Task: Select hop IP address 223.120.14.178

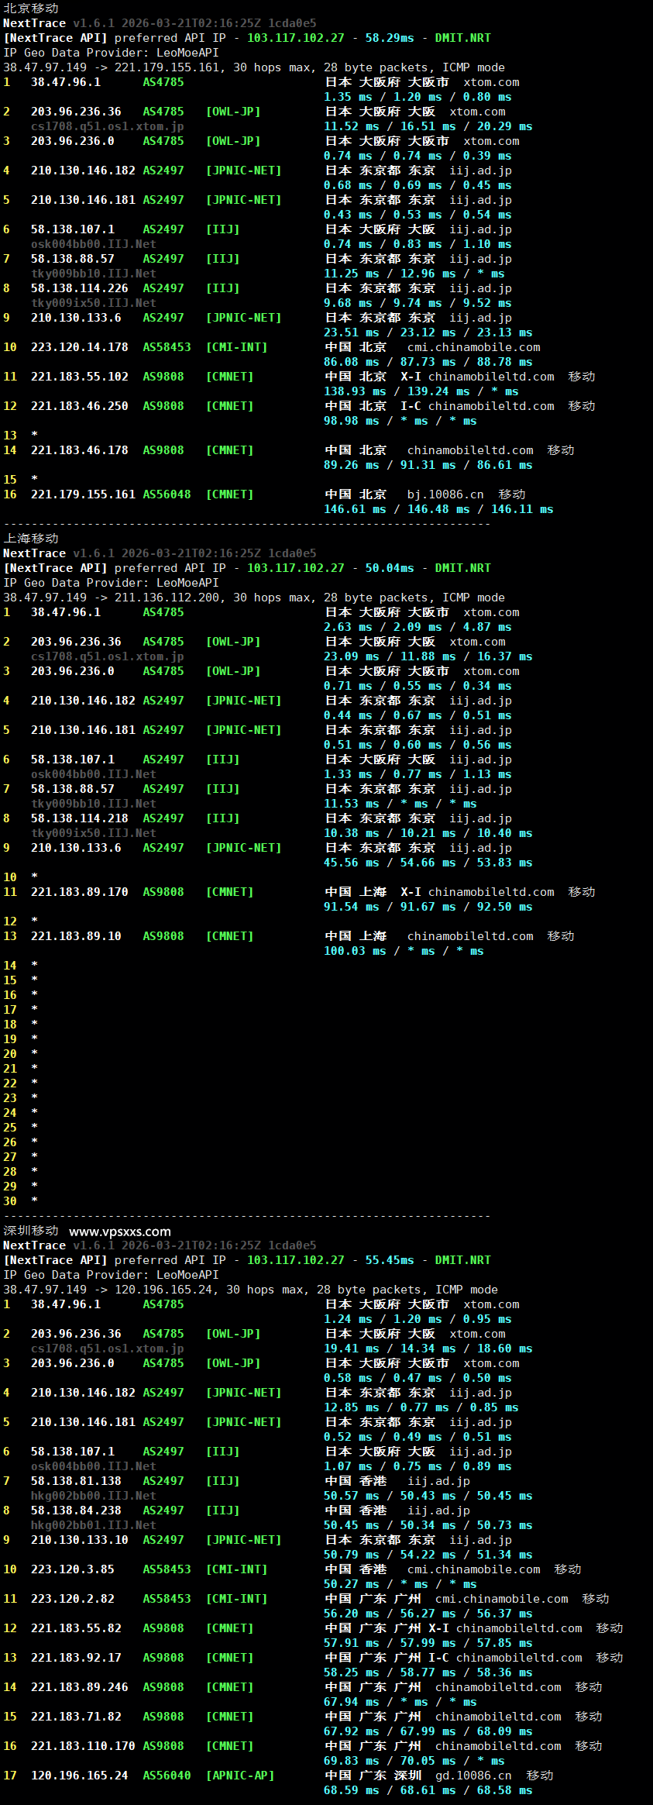Action: [80, 347]
